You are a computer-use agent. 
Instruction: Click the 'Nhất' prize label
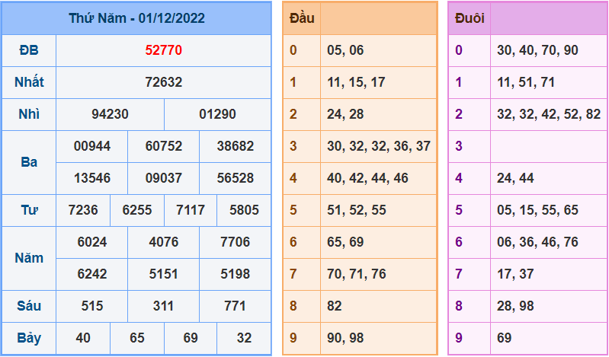(29, 82)
